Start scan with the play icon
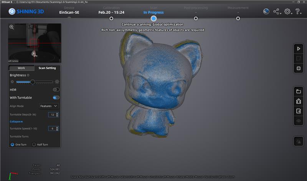The image size is (307, 181). [x=299, y=49]
